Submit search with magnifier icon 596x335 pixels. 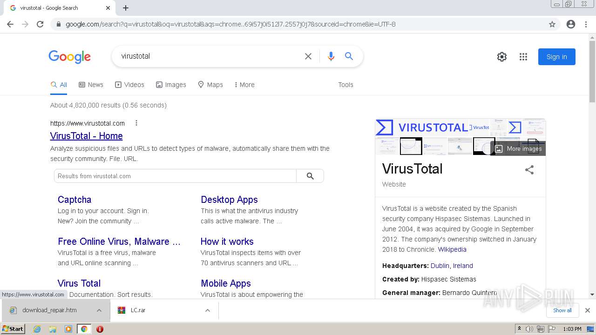349,56
